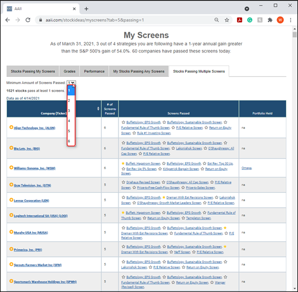Image resolution: width=298 pixels, height=292 pixels.
Task: Expand the Williams-Sonoma row plus icon
Action: [x=11, y=167]
